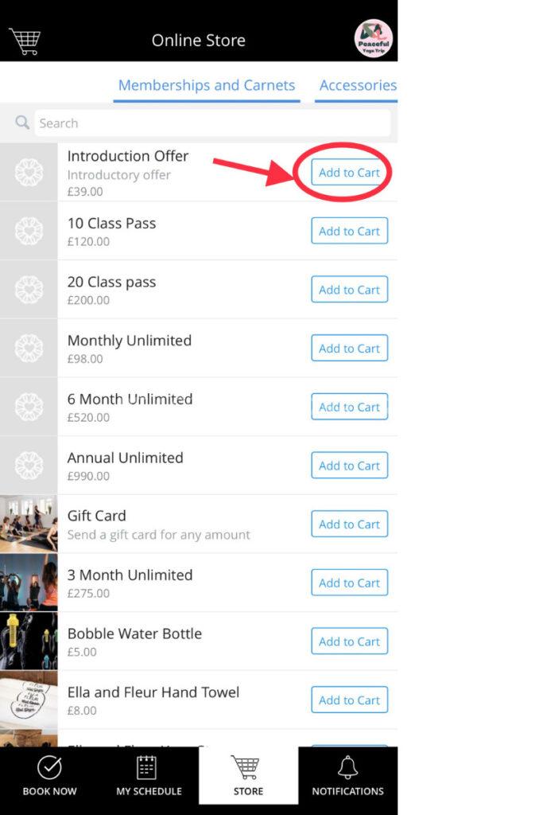Image resolution: width=543 pixels, height=815 pixels.
Task: Add Gift Card to cart
Action: coord(349,524)
